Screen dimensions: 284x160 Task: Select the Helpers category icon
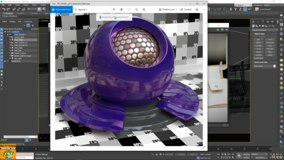(266, 26)
